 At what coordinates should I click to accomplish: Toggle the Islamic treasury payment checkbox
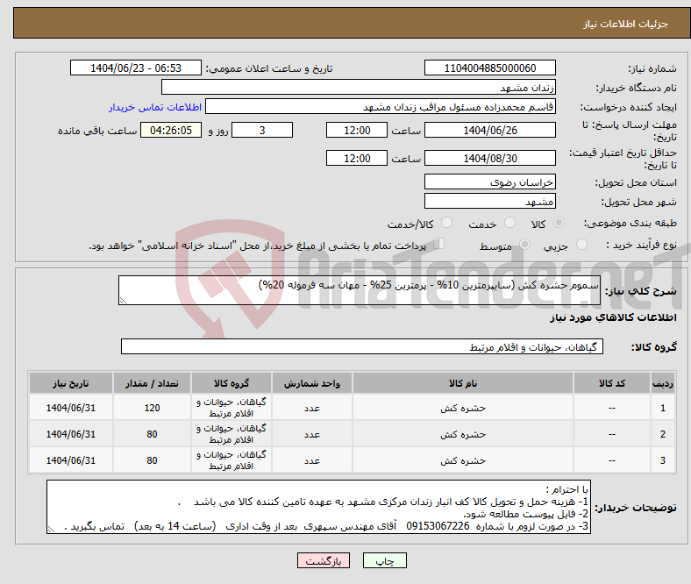pyautogui.click(x=439, y=243)
